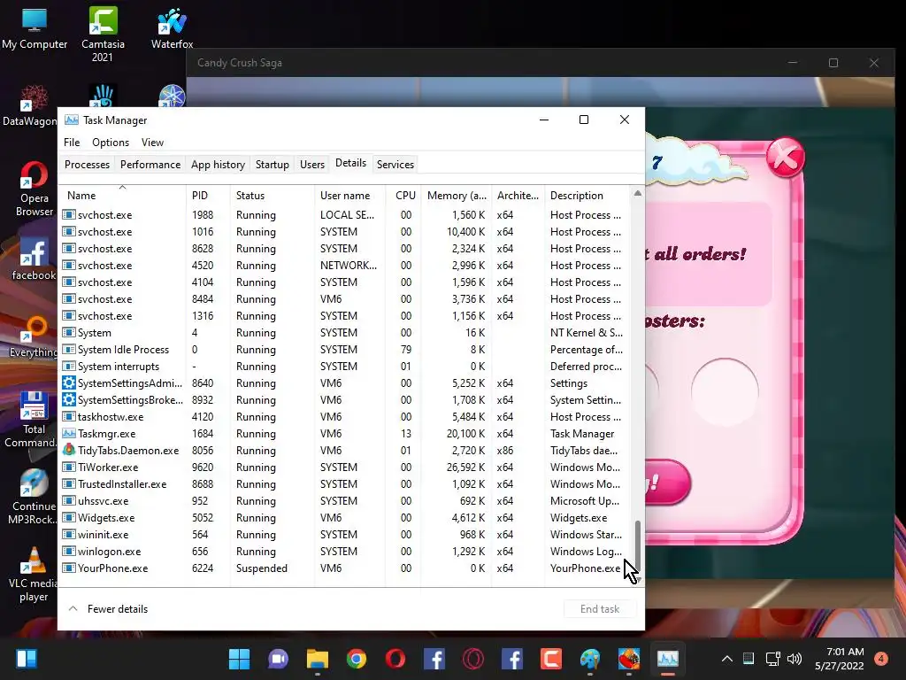
Task: Sort by the User name column header
Action: click(350, 196)
